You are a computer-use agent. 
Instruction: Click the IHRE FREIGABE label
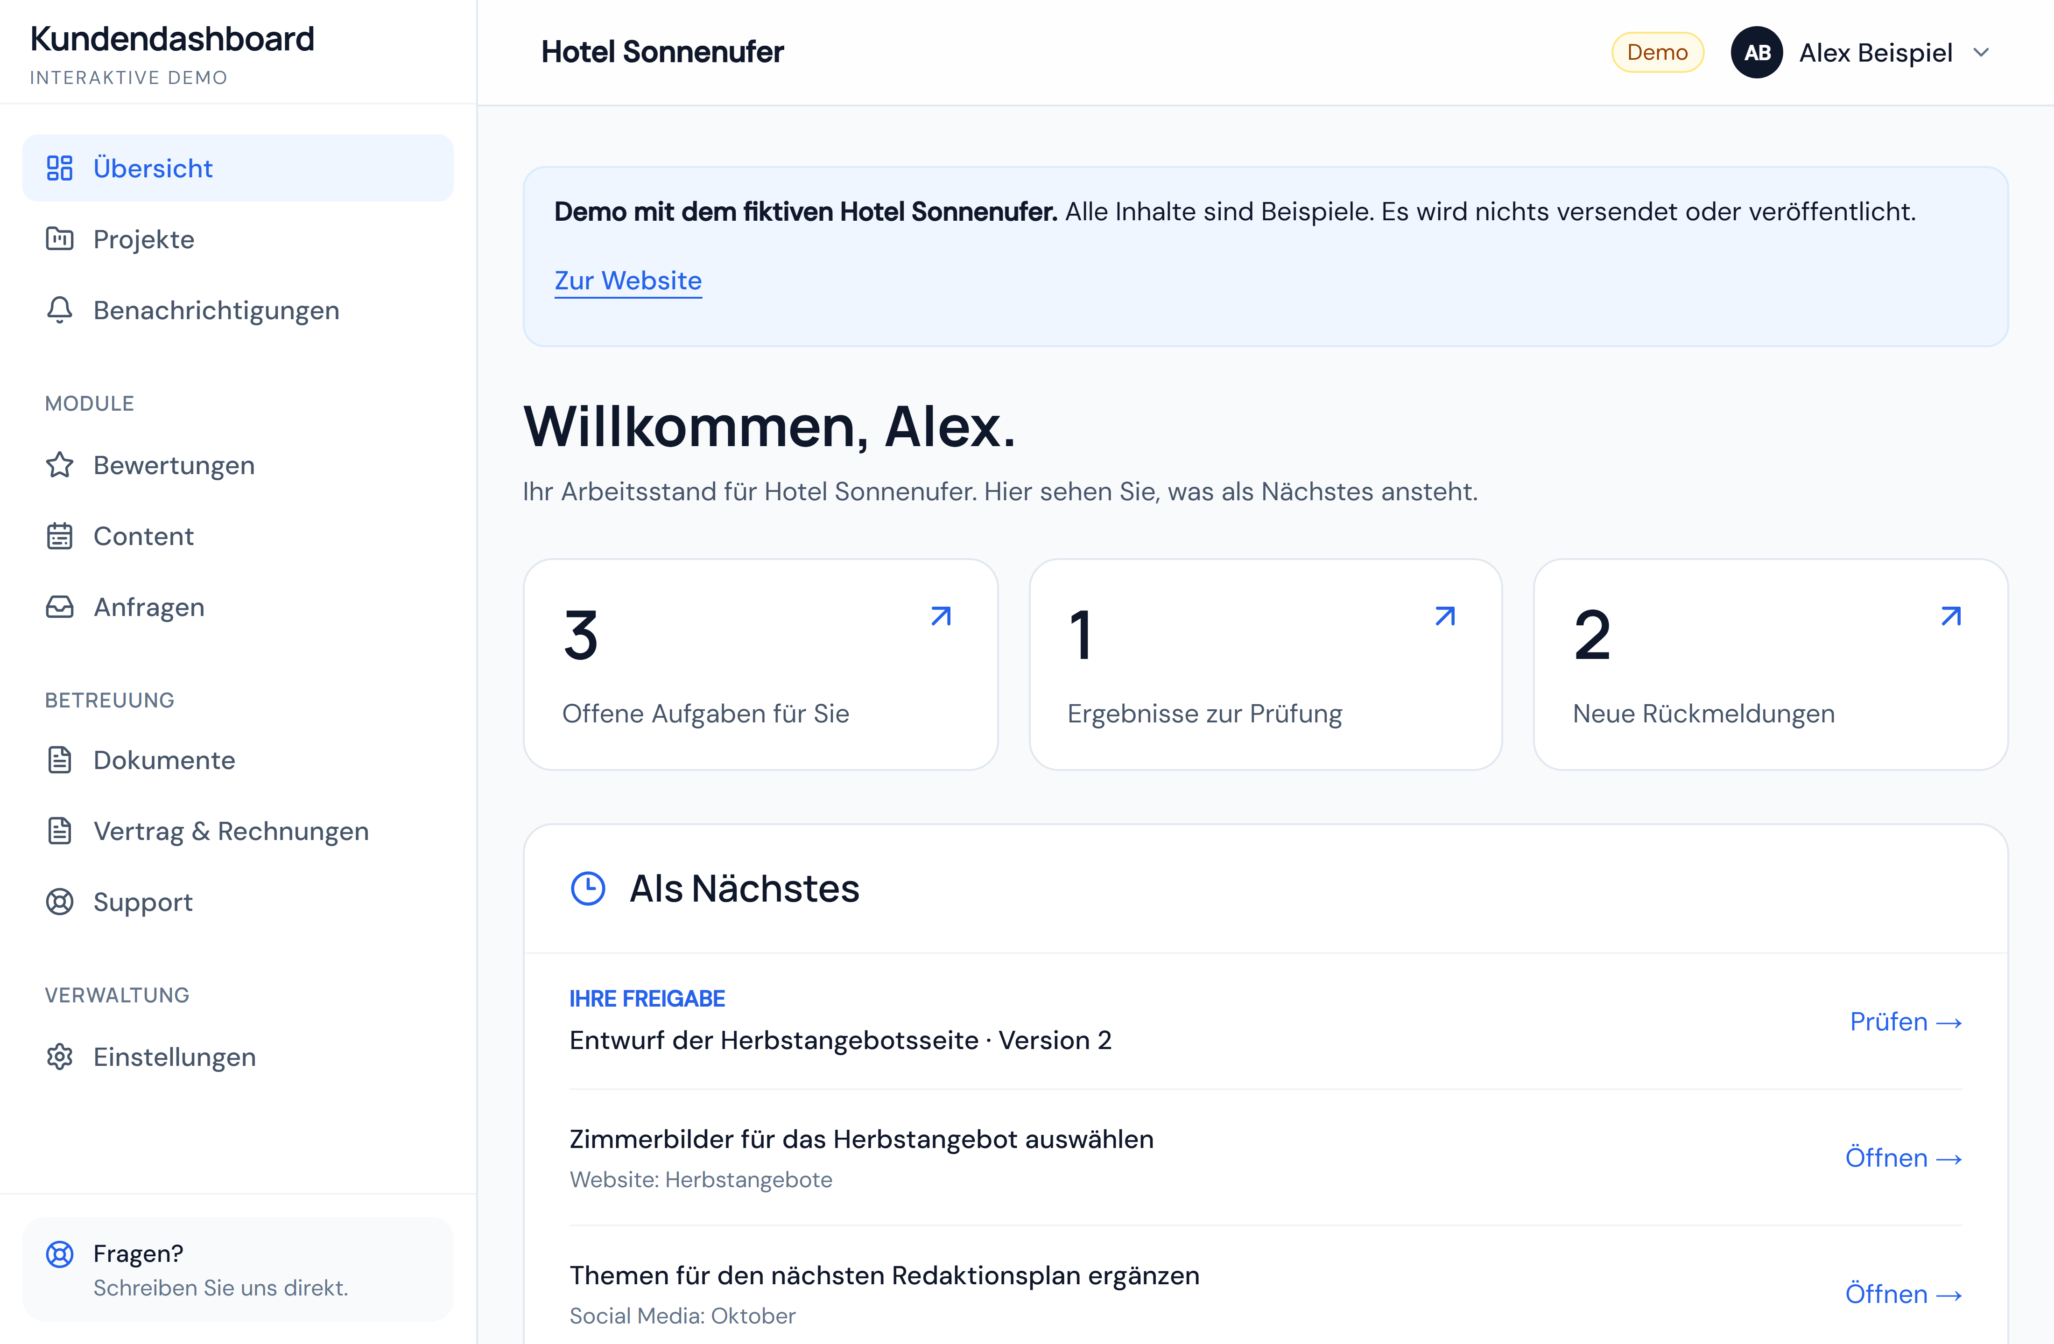(647, 999)
